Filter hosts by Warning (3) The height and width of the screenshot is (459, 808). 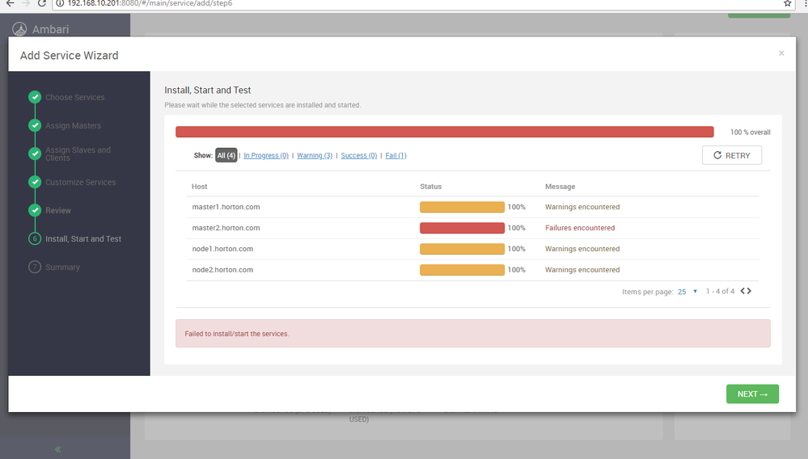tap(315, 155)
